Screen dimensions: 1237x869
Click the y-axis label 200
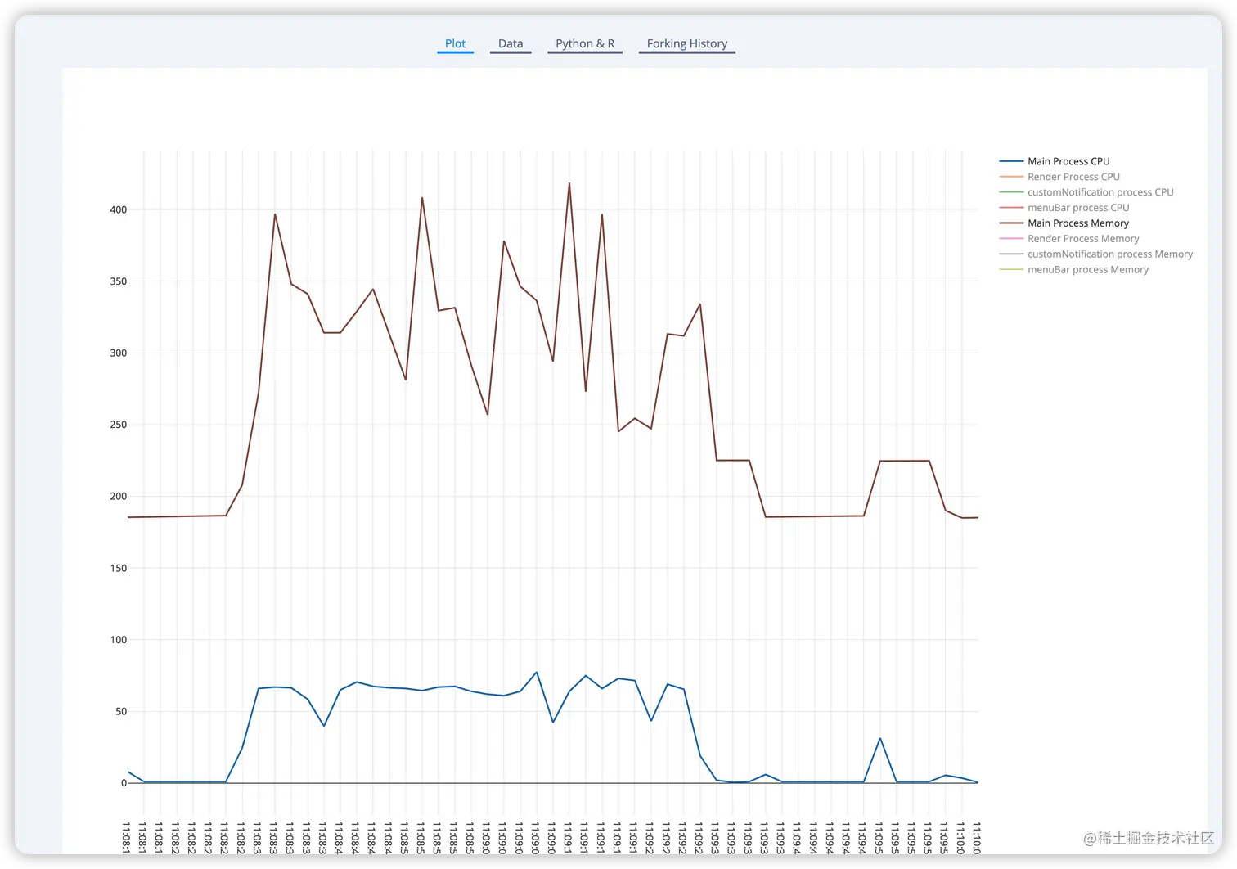(119, 496)
